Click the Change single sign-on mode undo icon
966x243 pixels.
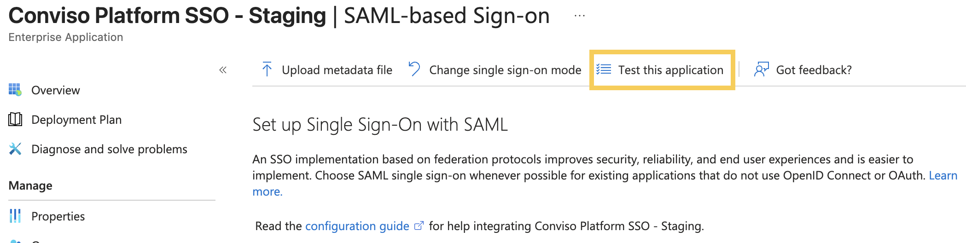click(x=414, y=69)
